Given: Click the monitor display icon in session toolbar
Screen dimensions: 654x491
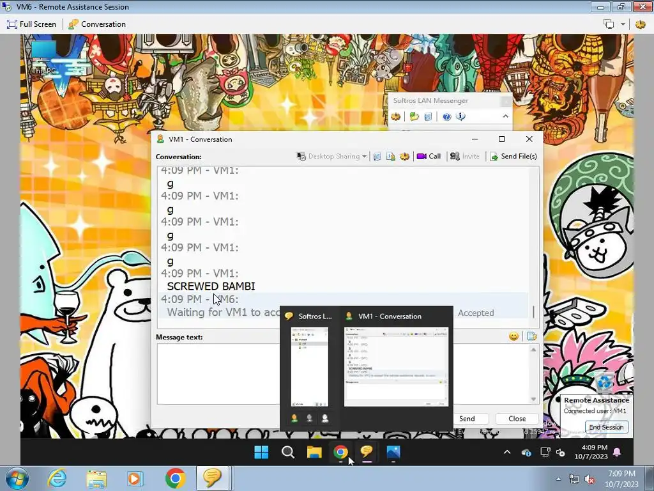Looking at the screenshot, I should point(609,24).
